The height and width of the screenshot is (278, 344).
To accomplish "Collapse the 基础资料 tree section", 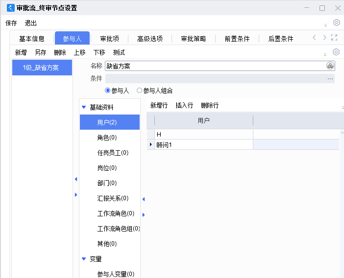I will [84, 107].
